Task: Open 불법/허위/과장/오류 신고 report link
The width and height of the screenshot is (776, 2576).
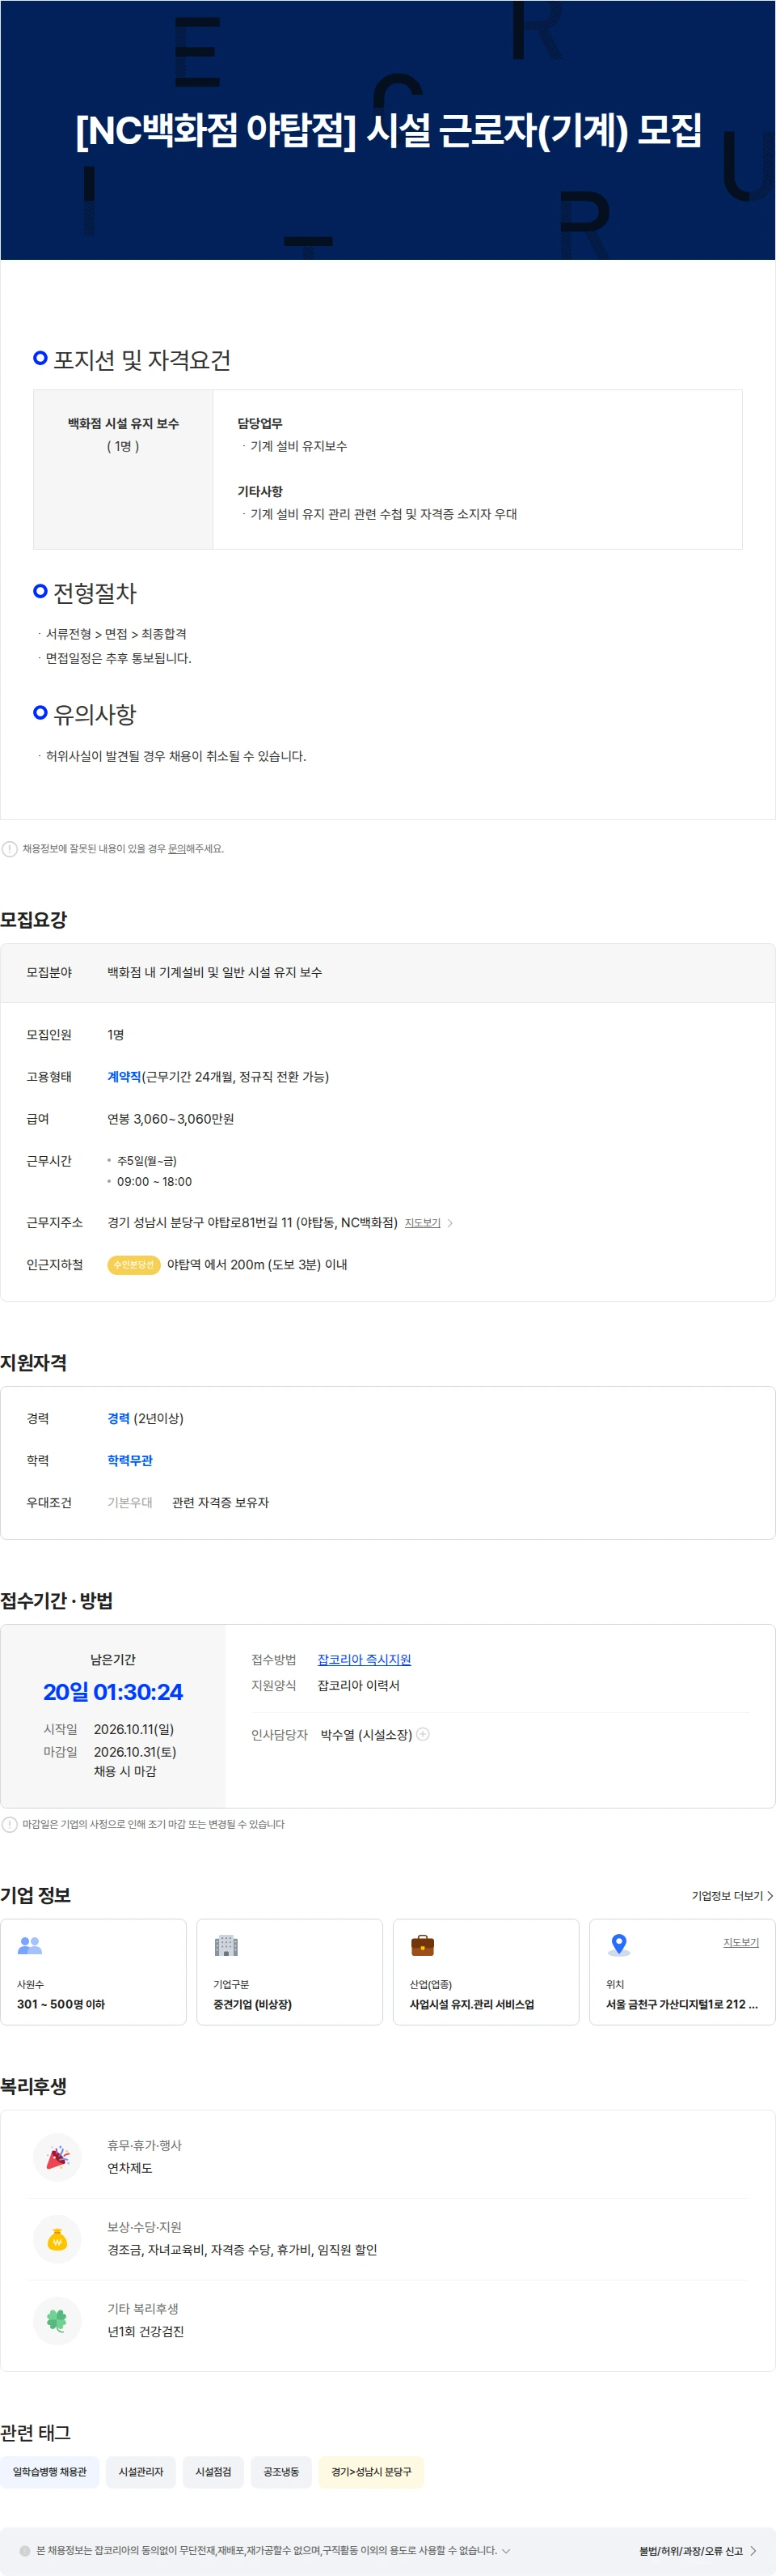Action: pos(698,2551)
